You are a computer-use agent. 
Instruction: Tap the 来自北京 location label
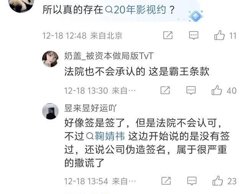point(106,36)
